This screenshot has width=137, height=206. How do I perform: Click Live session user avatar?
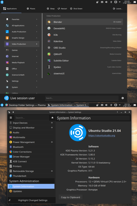click(6, 98)
